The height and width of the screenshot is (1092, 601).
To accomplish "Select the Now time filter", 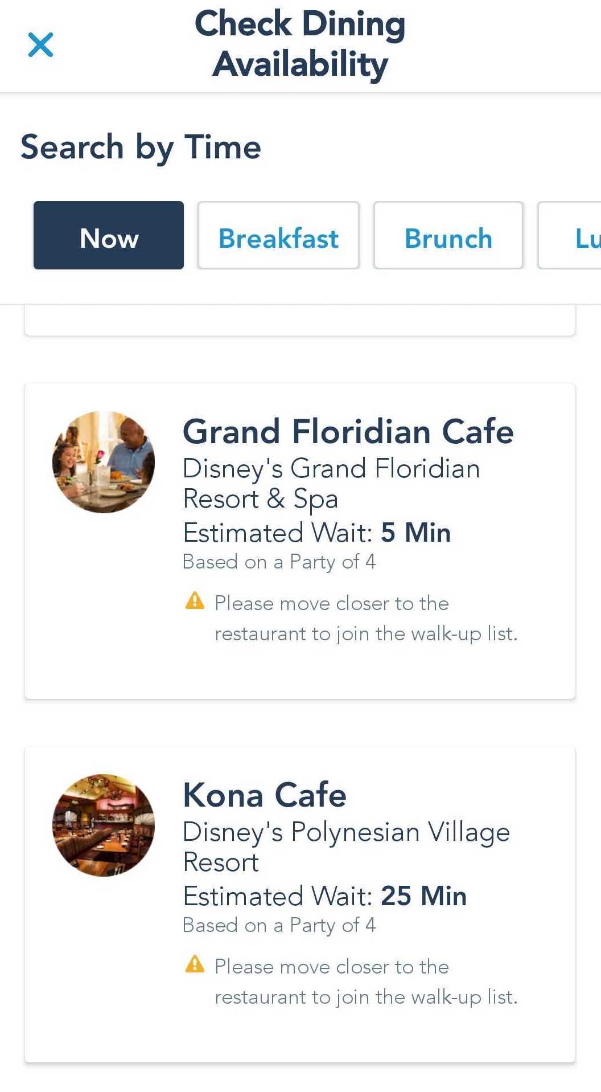I will point(109,235).
